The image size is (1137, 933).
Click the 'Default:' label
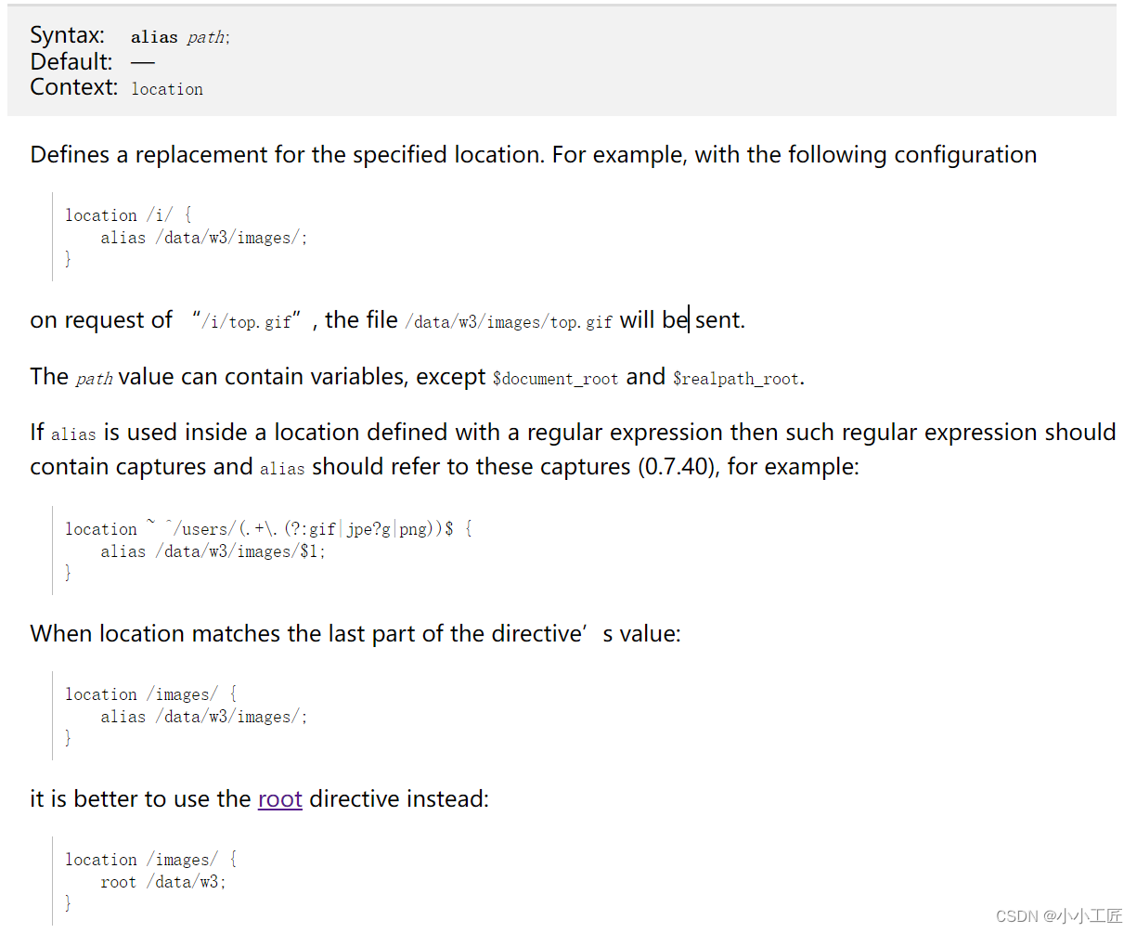coord(71,62)
